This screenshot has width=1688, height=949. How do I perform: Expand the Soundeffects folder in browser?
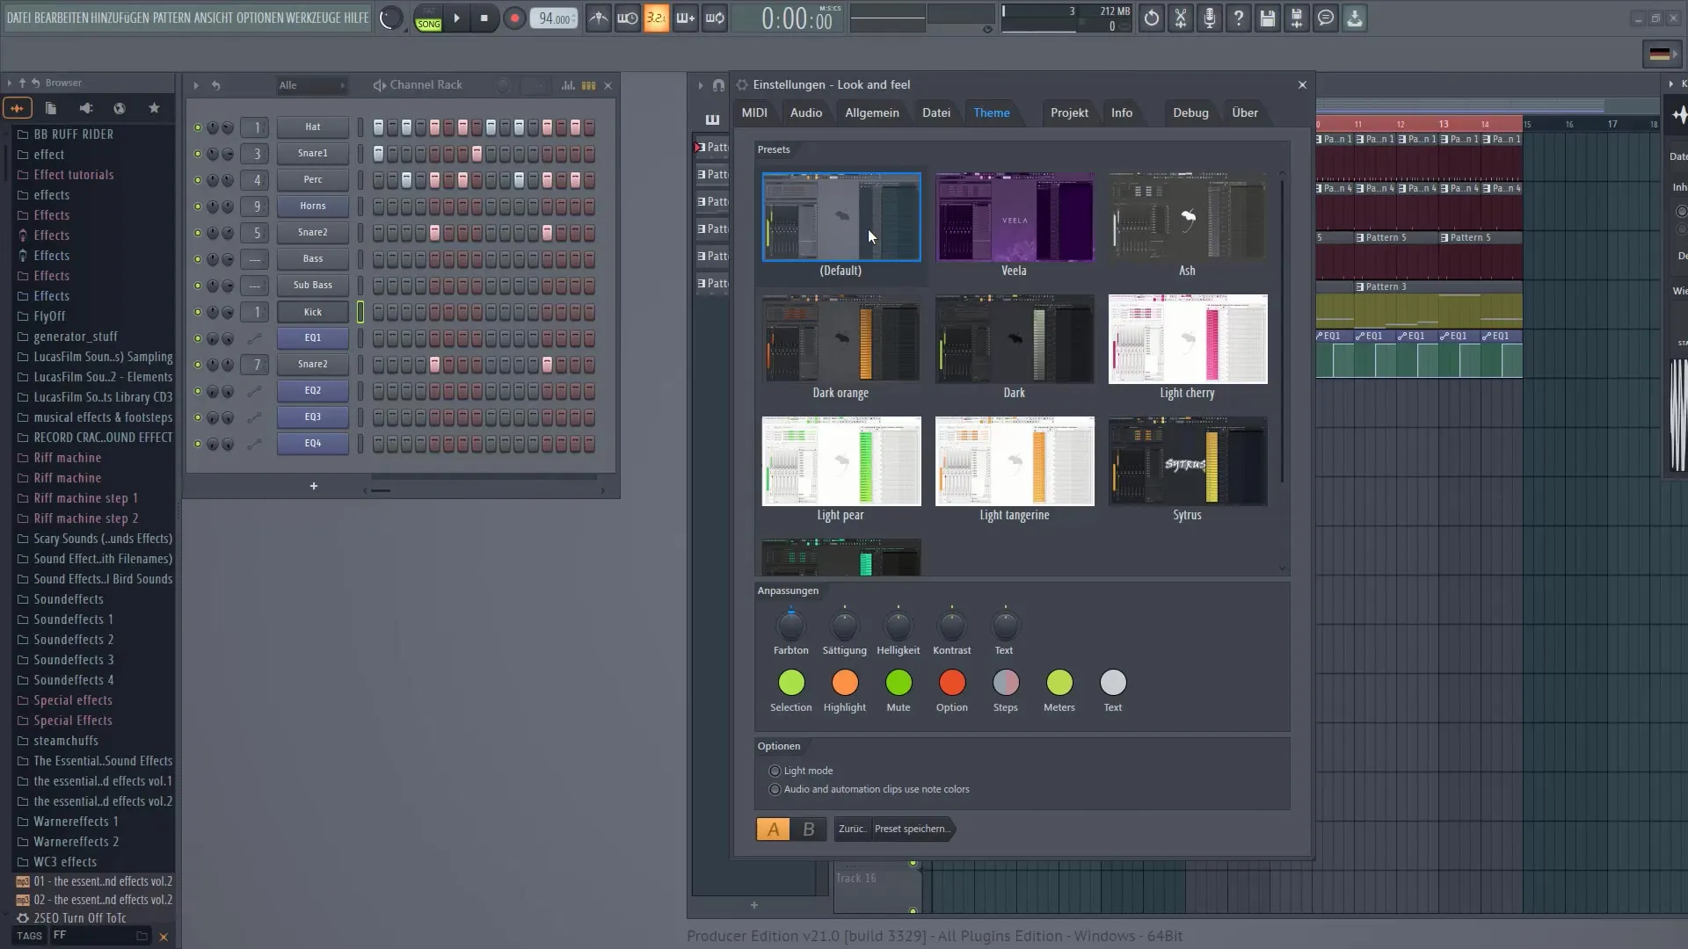(x=69, y=599)
